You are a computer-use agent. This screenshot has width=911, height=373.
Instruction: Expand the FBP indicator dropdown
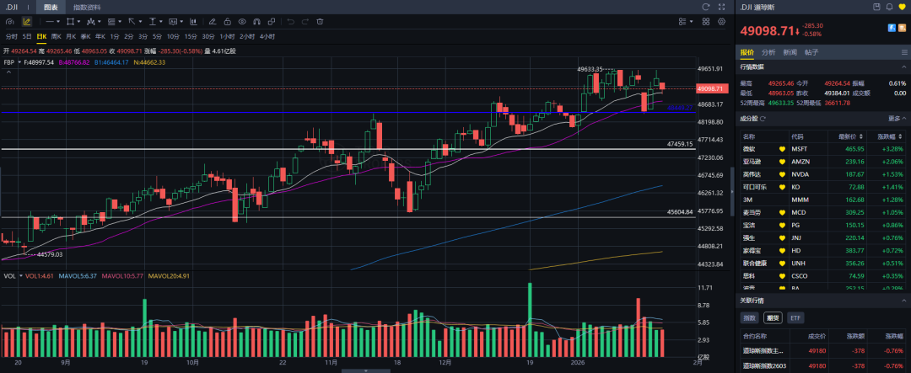click(18, 62)
